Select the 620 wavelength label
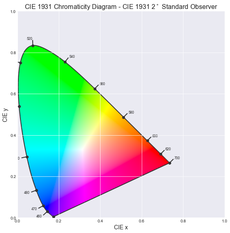Screen dimensions: 230x233 (x=168, y=149)
